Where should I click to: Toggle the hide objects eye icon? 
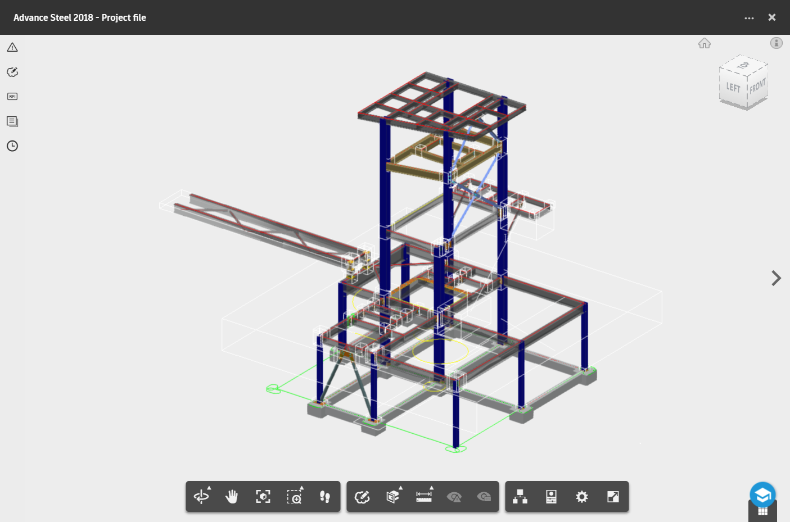click(x=454, y=497)
